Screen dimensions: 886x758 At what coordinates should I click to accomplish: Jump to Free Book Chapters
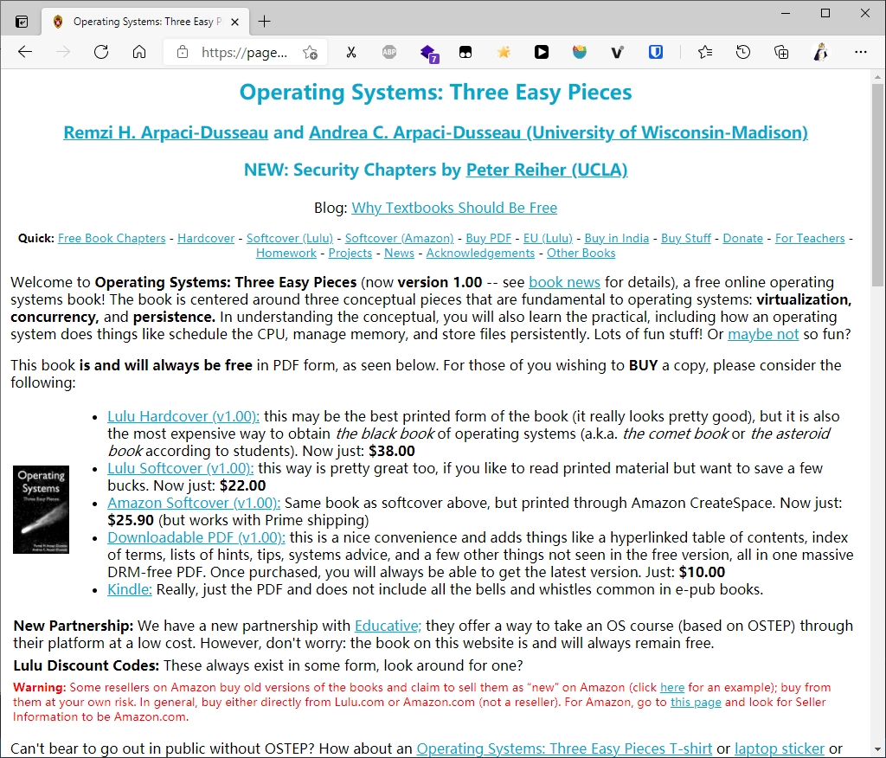(112, 238)
